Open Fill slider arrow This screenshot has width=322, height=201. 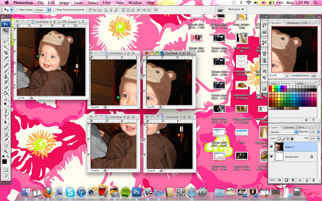tap(318, 138)
